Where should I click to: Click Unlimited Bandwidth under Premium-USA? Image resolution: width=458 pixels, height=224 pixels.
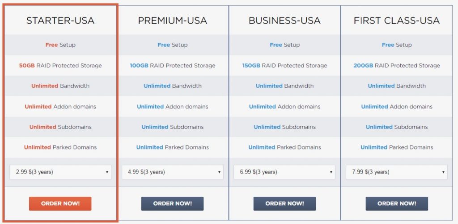(x=172, y=86)
